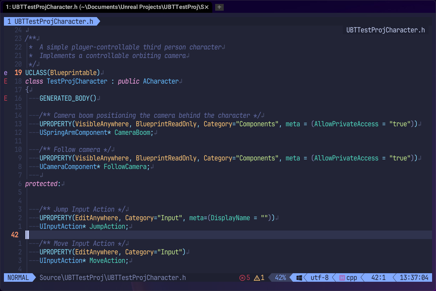Click the FollowCamera variable name
Image resolution: width=436 pixels, height=291 pixels.
pyautogui.click(x=125, y=167)
